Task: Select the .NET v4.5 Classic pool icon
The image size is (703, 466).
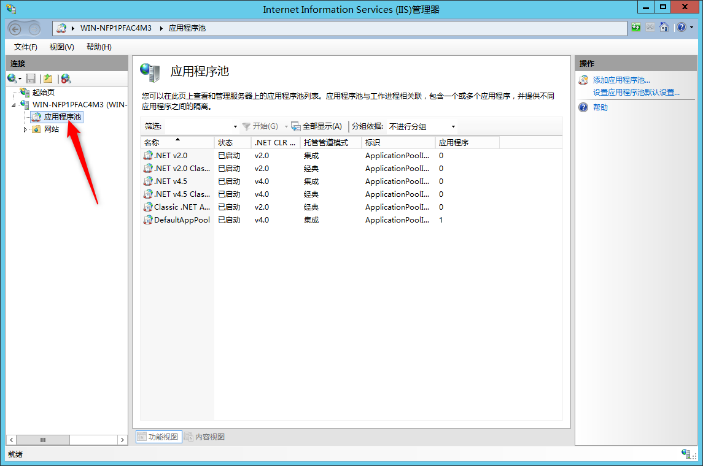Action: pyautogui.click(x=147, y=194)
